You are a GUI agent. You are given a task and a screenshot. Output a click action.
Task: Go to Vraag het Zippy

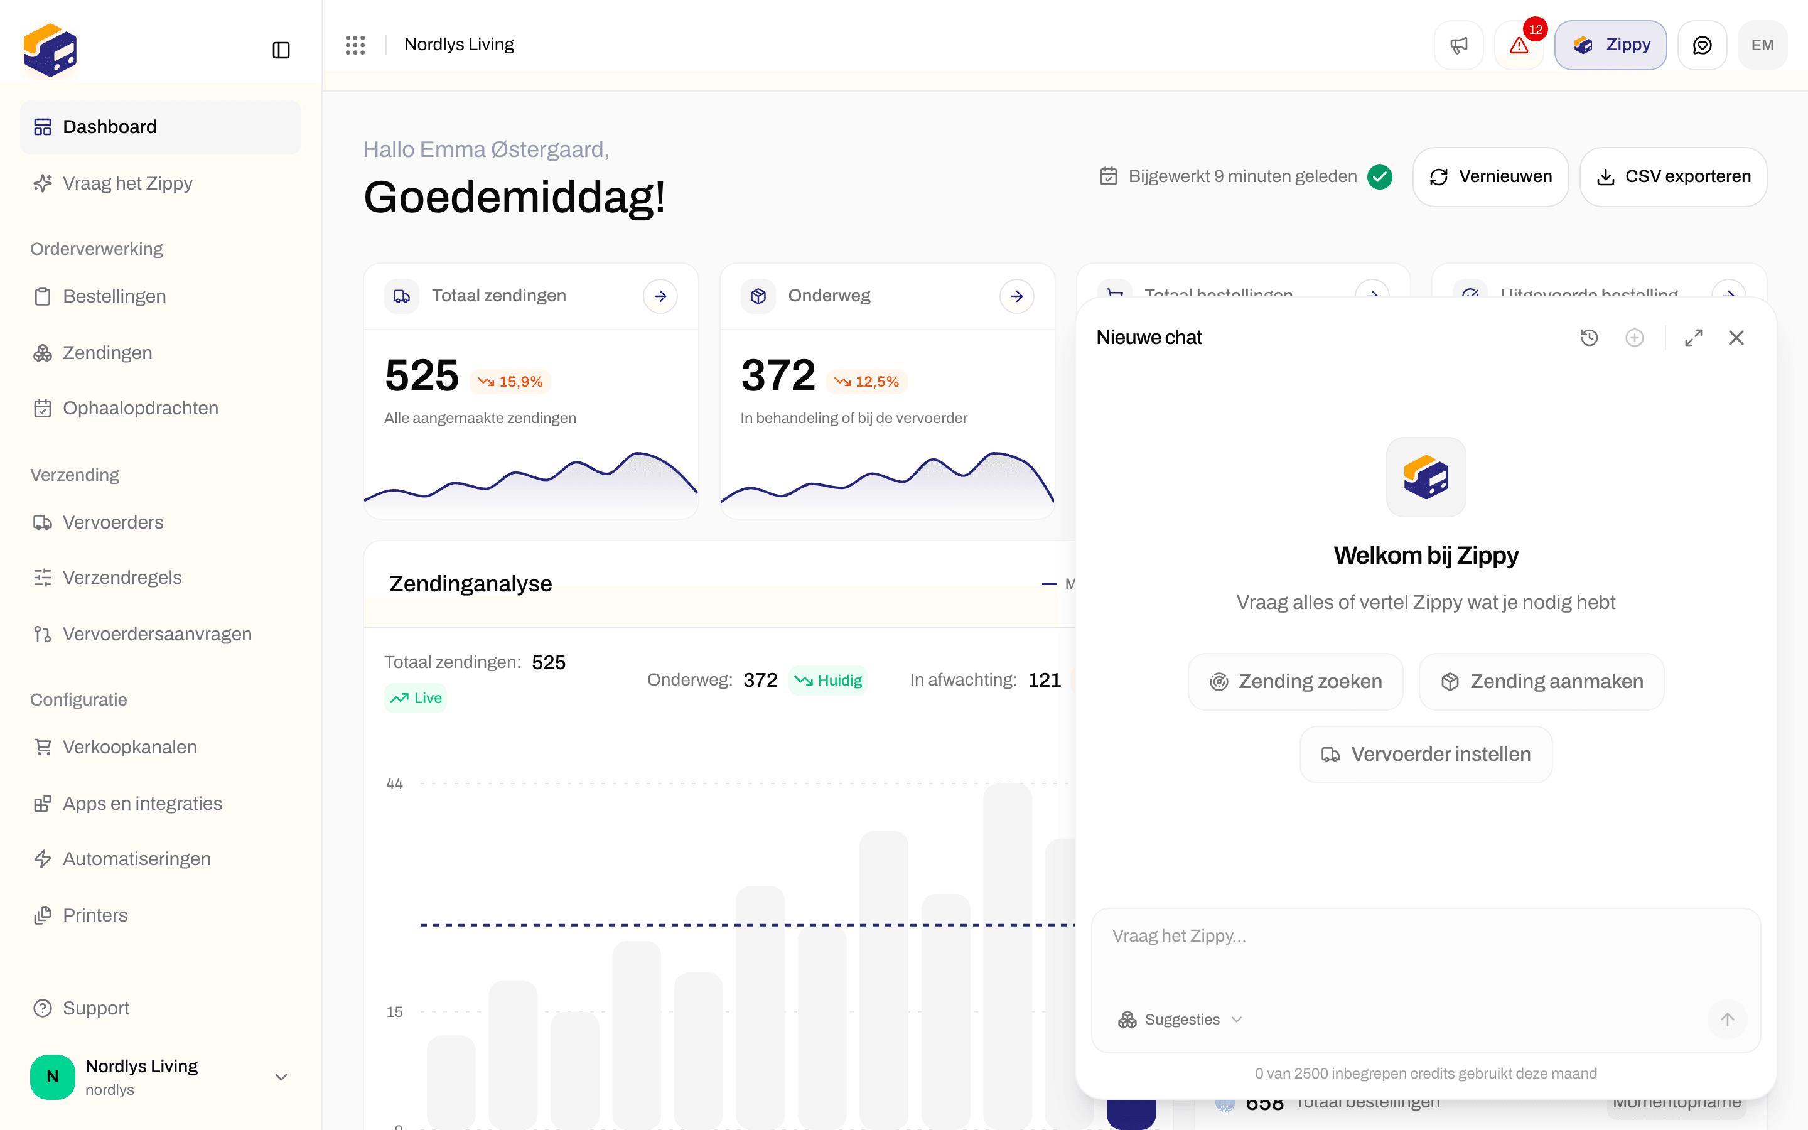coord(160,183)
